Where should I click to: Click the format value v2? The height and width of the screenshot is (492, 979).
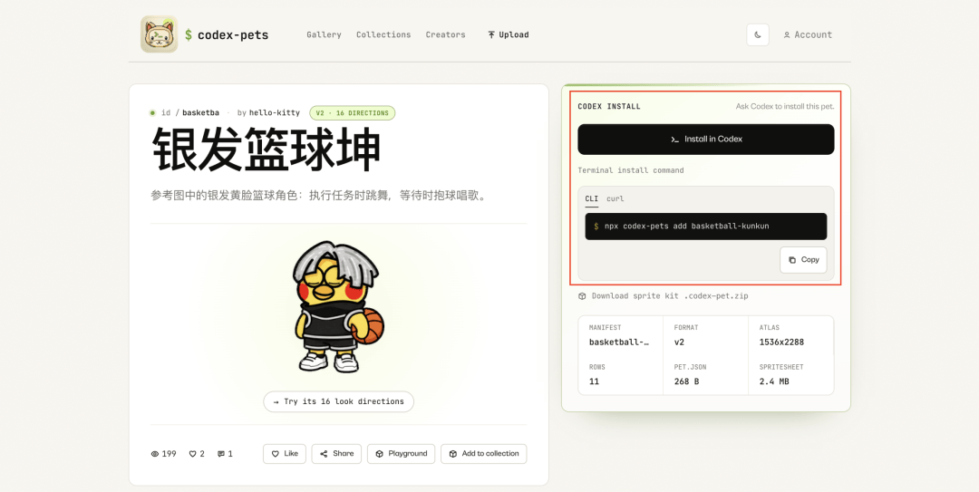(x=679, y=342)
